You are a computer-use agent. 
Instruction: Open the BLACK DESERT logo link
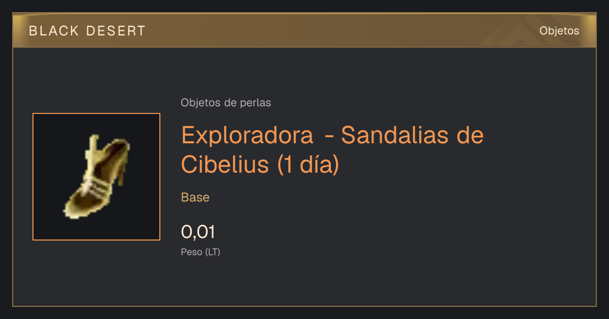click(x=87, y=31)
